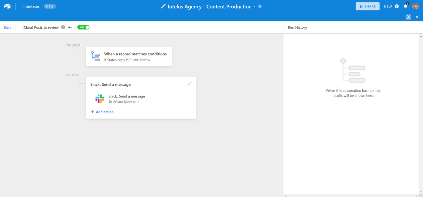Screen dimensions: 423x197
Task: Open the Airtable home logo
Action: point(7,6)
